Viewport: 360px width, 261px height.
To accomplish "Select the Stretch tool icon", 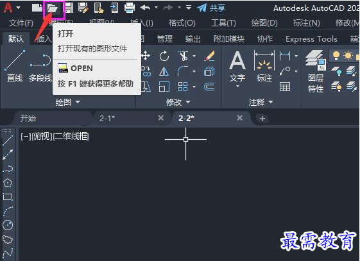I will tap(146, 87).
